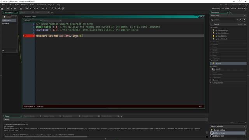Click the breakpoint marker on line 5

25,36
